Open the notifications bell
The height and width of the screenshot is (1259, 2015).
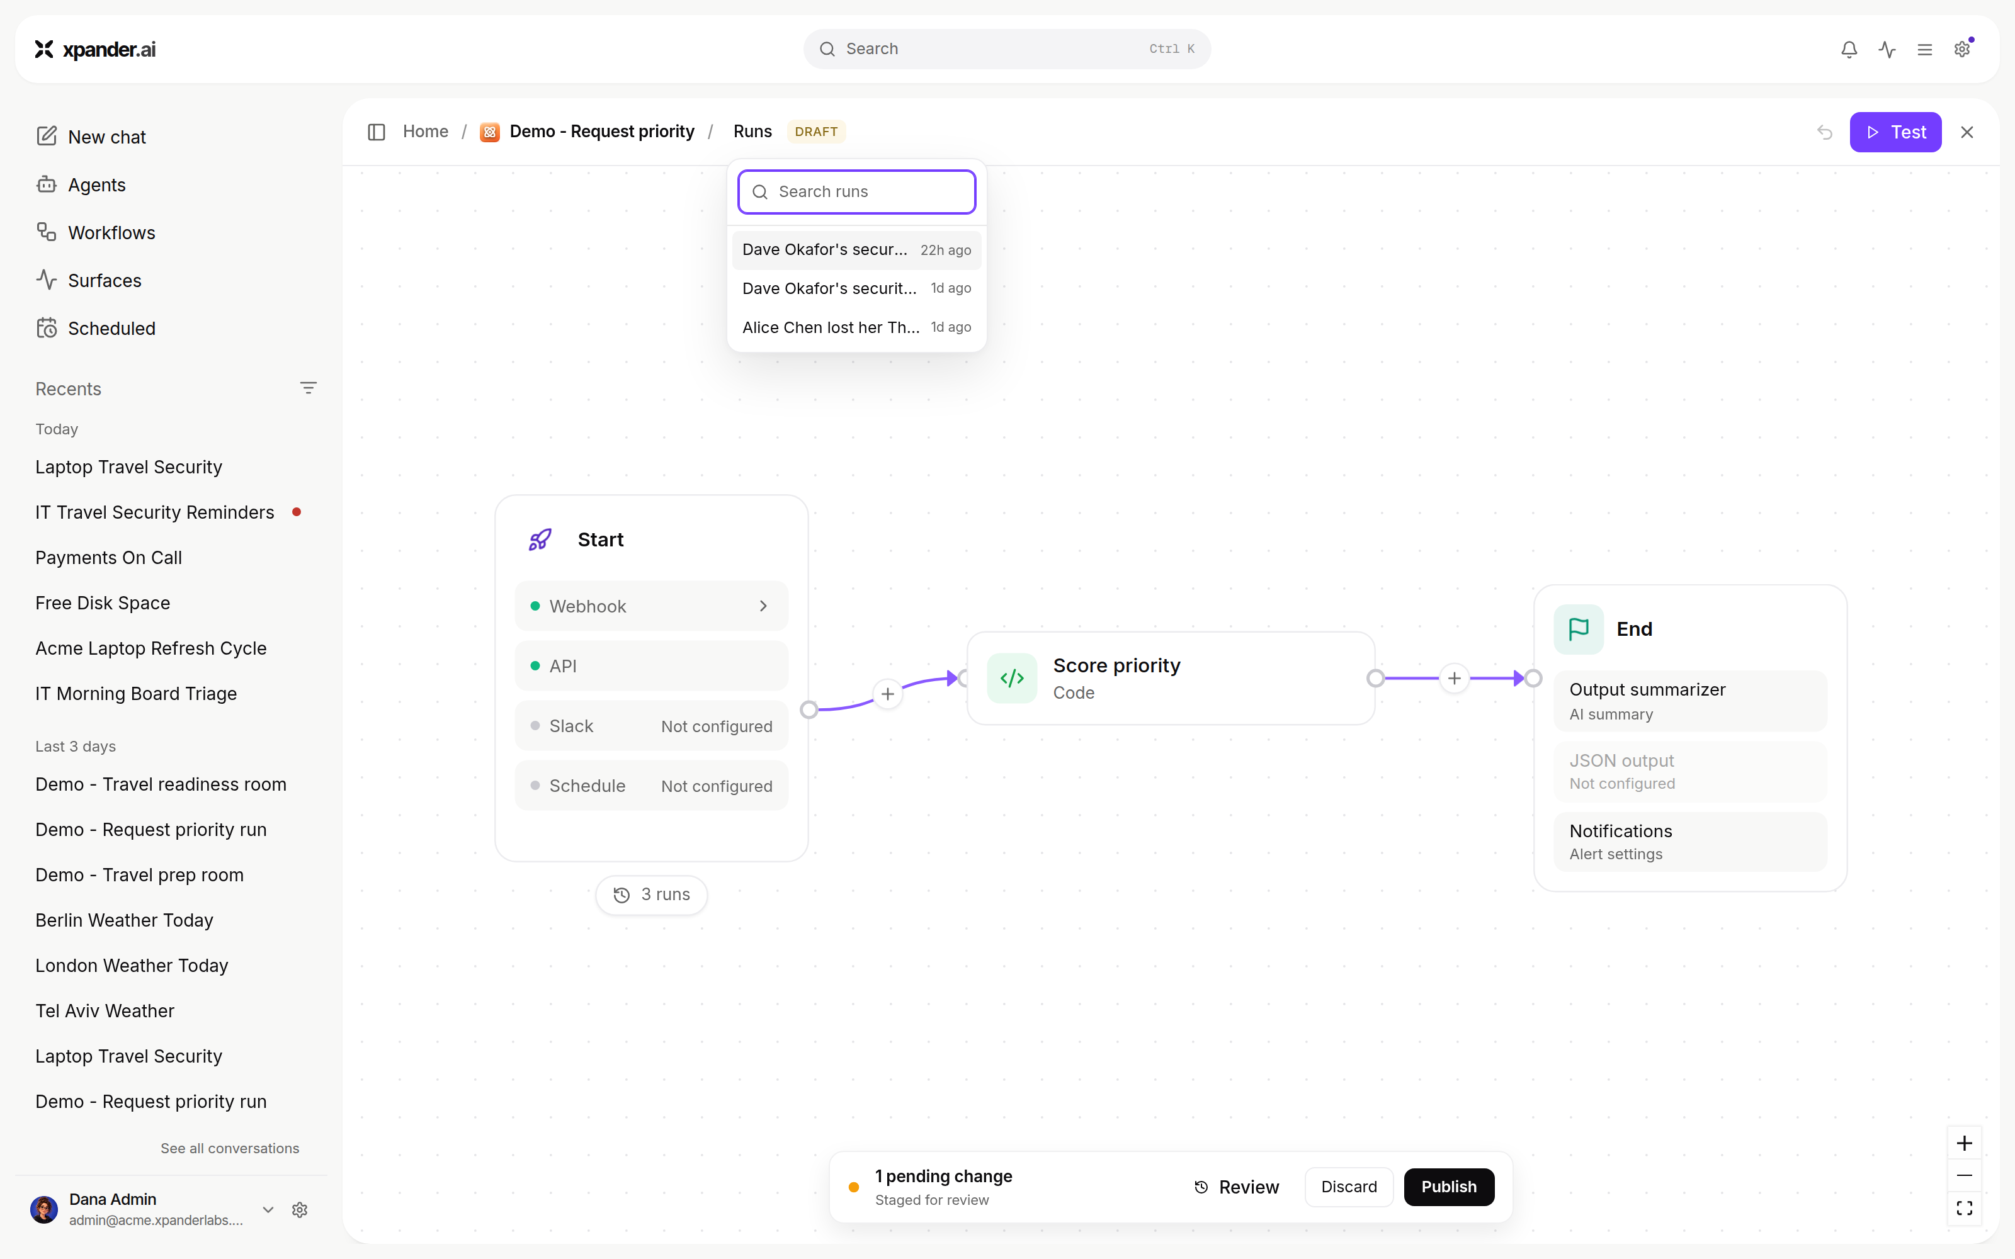(x=1849, y=49)
